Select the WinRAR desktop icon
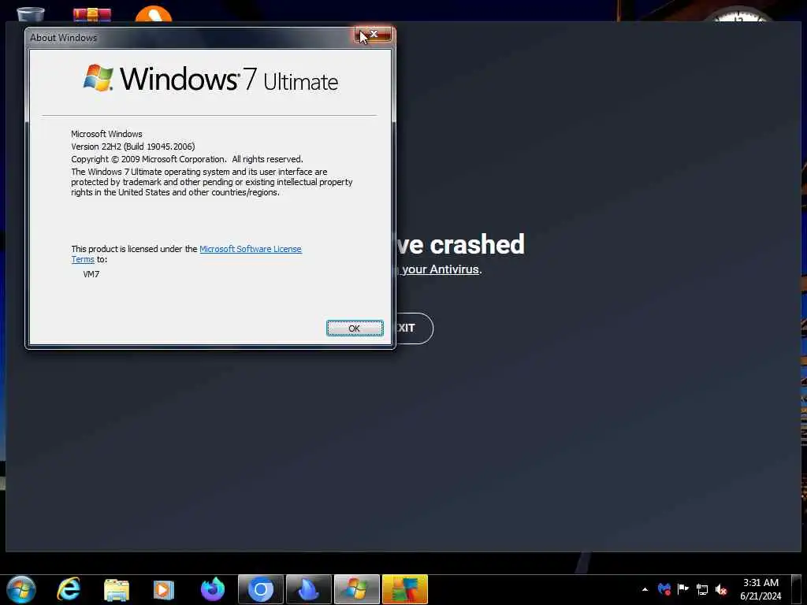Screen dimensions: 807x605 [92, 14]
